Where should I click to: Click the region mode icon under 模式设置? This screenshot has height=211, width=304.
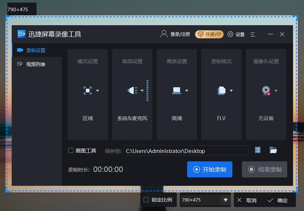(88, 91)
